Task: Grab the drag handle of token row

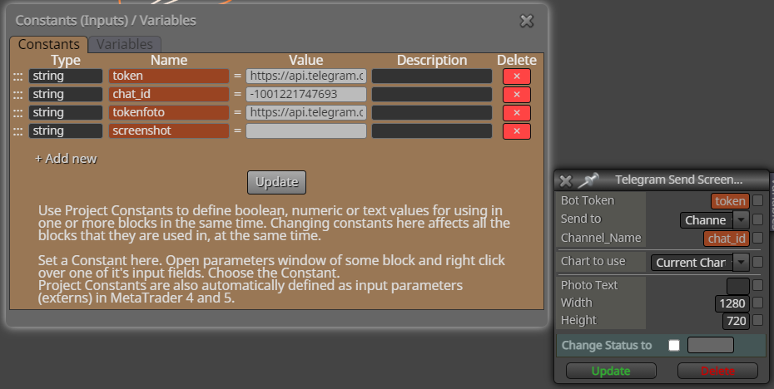Action: [x=17, y=76]
